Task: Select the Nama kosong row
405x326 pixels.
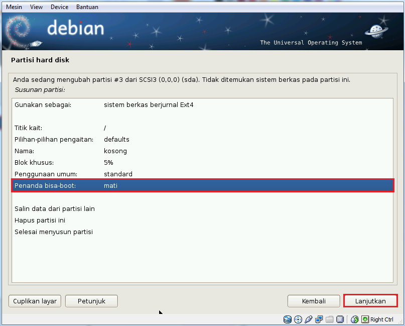Action: pyautogui.click(x=203, y=151)
